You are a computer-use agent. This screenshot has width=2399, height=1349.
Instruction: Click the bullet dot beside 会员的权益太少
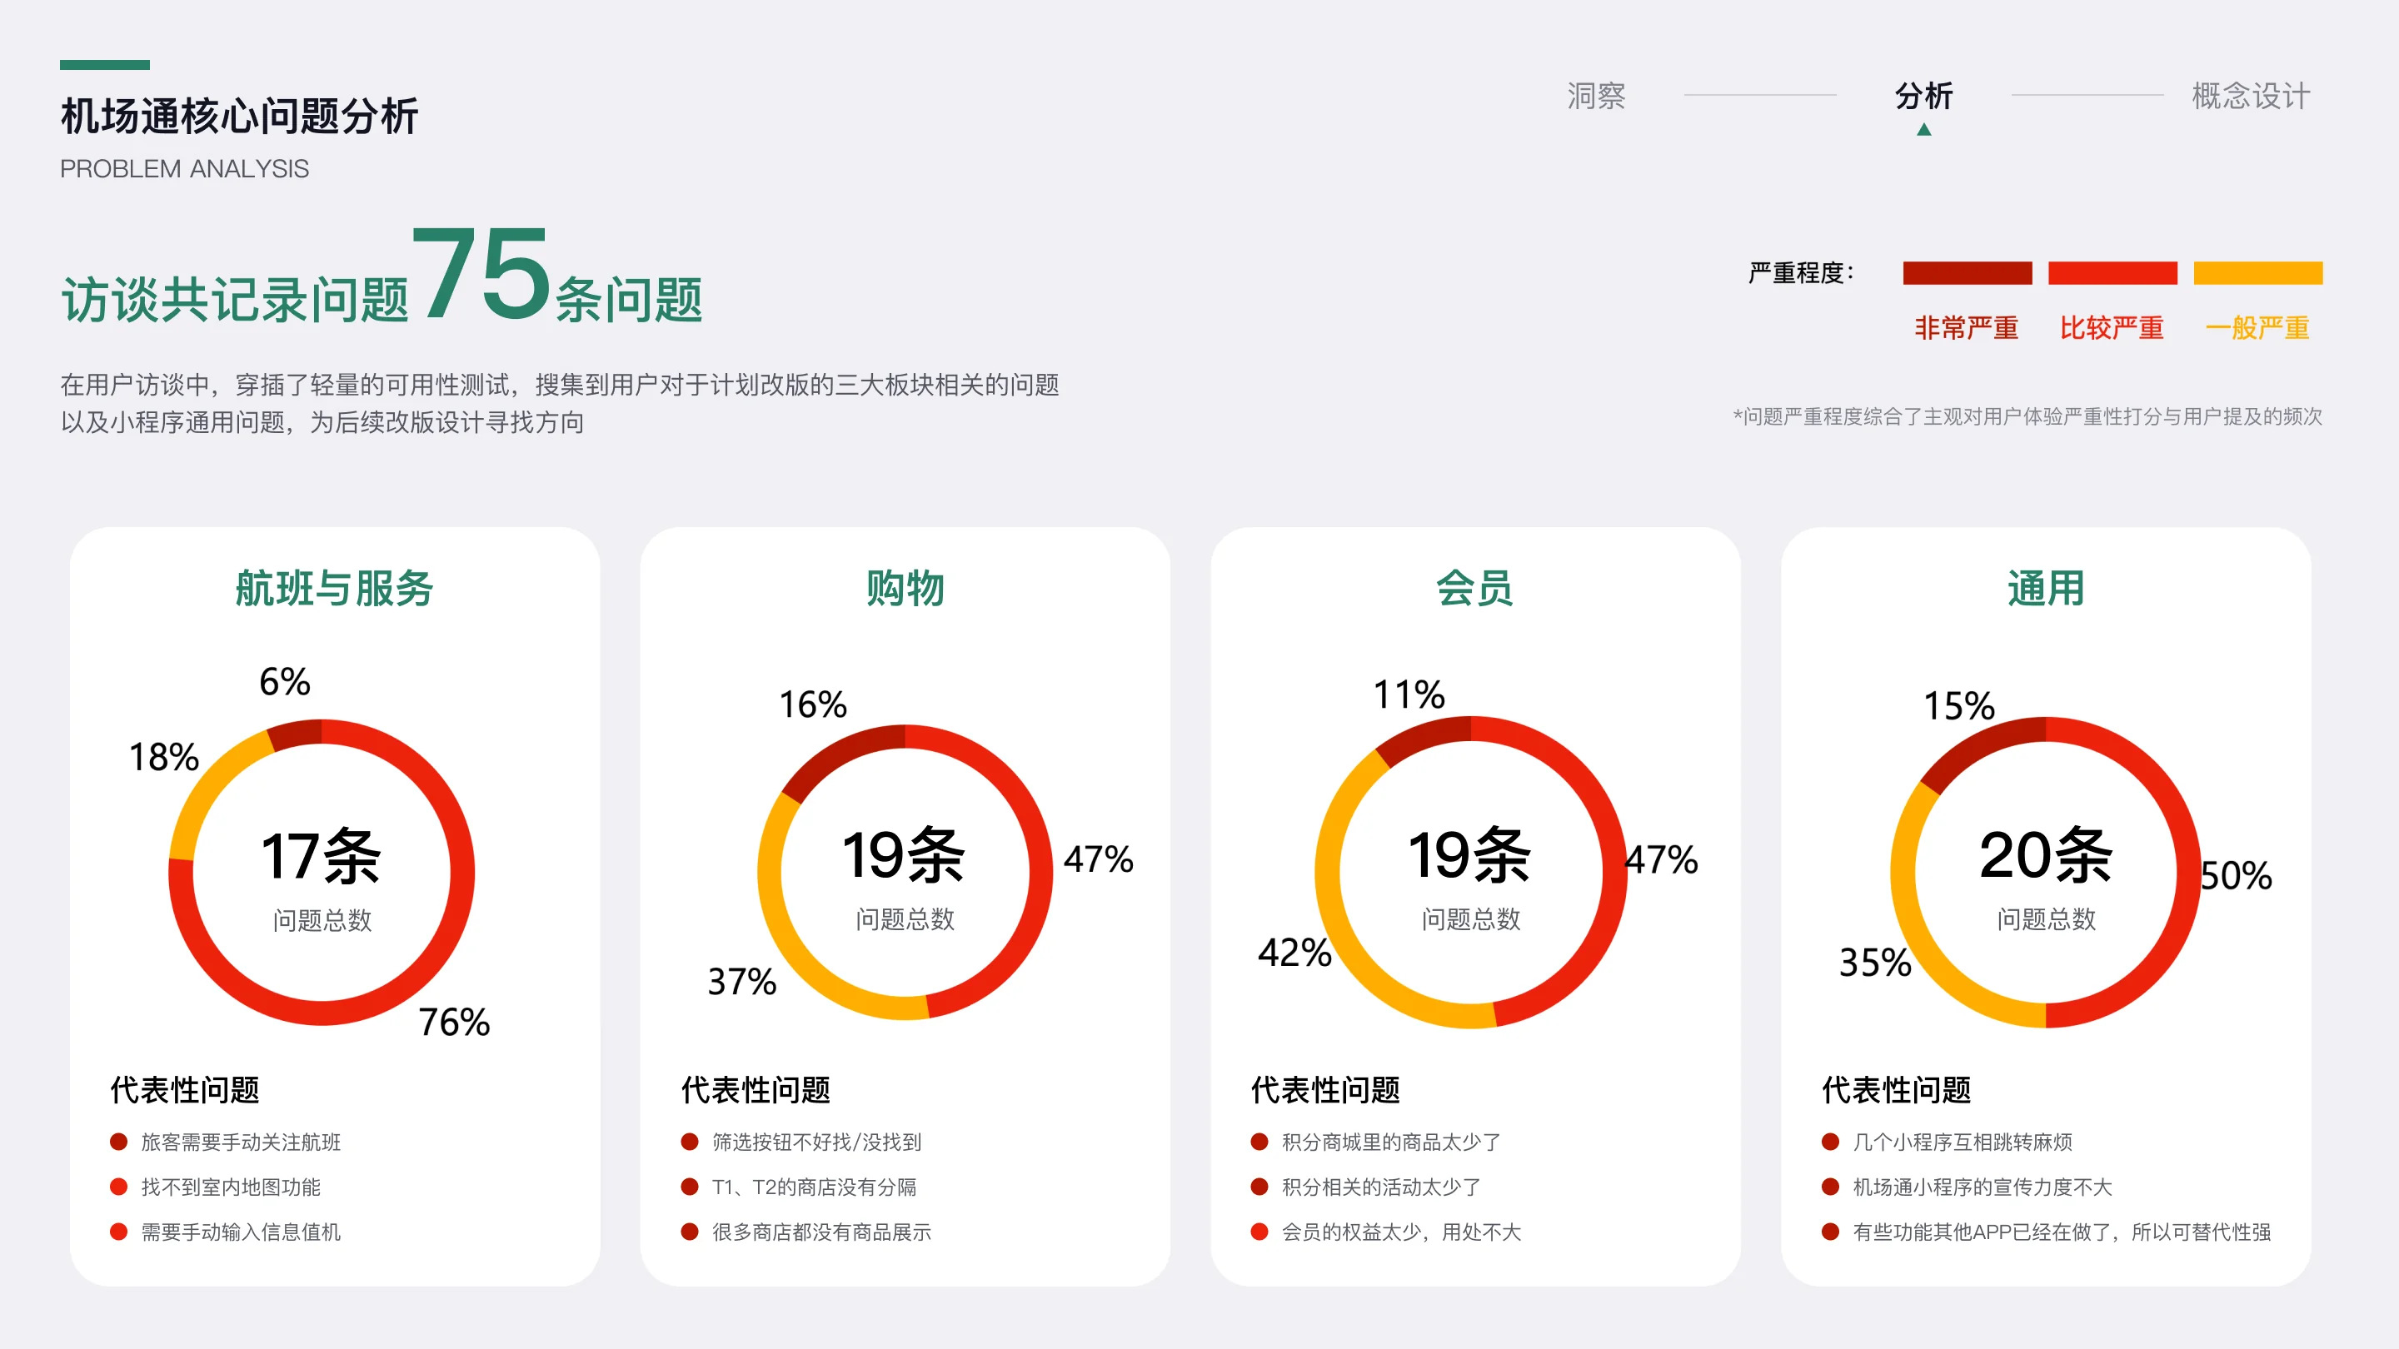pyautogui.click(x=1259, y=1231)
